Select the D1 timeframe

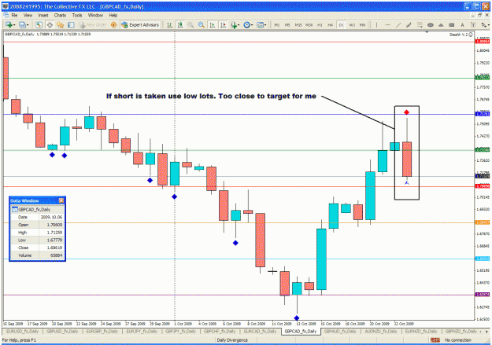(341, 24)
